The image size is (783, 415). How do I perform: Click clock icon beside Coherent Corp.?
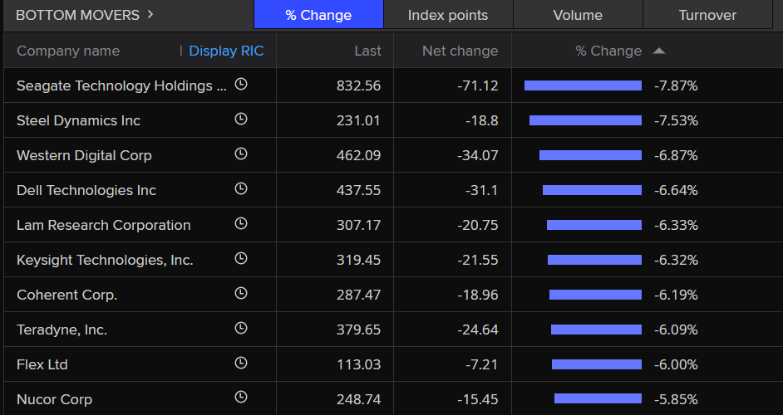(241, 293)
